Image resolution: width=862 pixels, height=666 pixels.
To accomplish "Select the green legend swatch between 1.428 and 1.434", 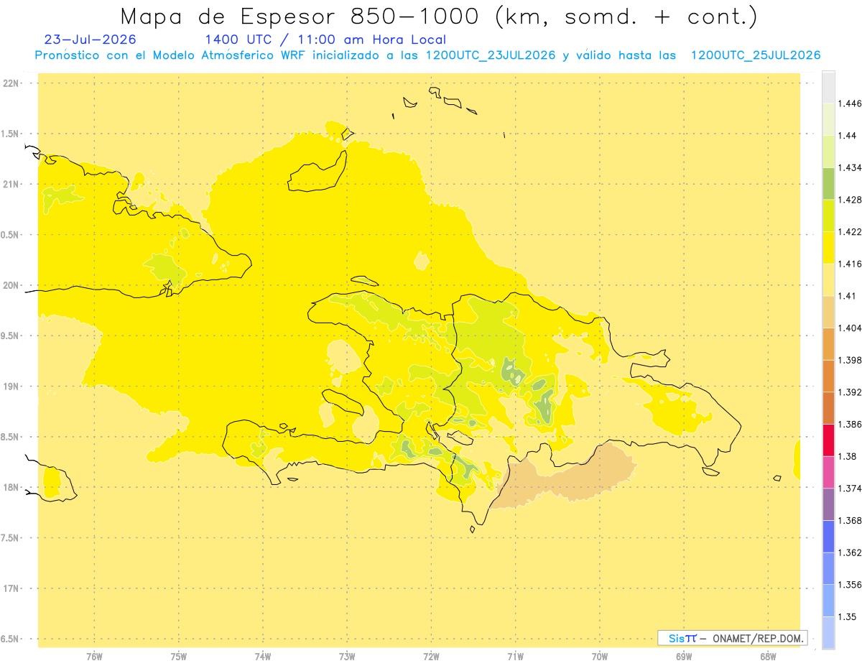I will click(x=828, y=183).
